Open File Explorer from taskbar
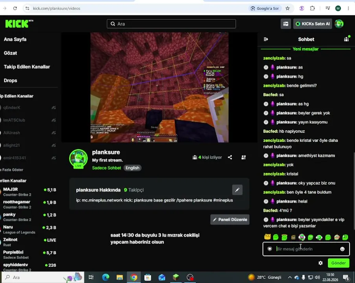This screenshot has width=355, height=283. click(120, 277)
